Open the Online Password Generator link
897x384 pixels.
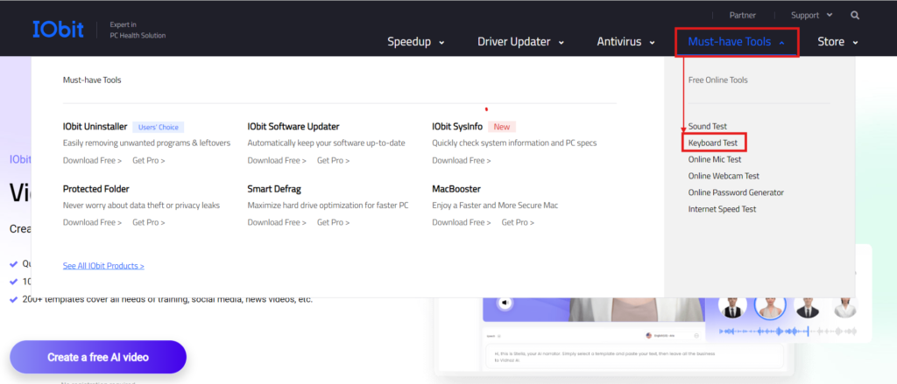click(736, 192)
